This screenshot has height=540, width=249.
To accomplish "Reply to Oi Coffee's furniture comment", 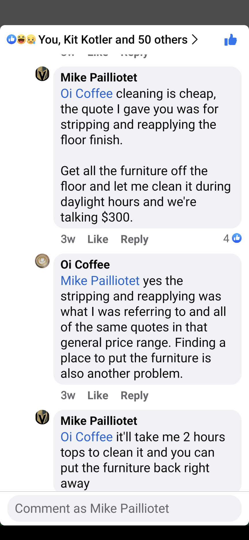I will click(x=134, y=395).
